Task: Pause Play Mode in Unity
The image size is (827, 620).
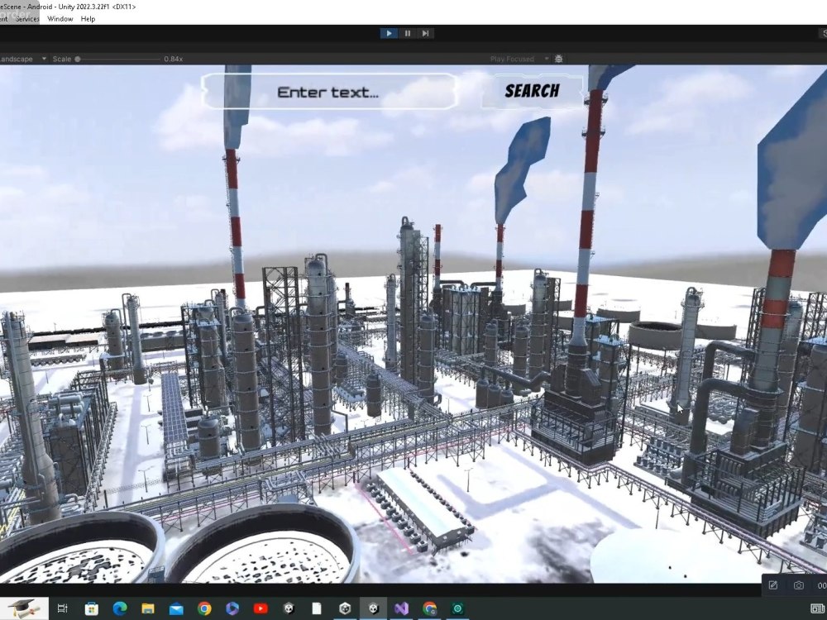Action: 408,33
